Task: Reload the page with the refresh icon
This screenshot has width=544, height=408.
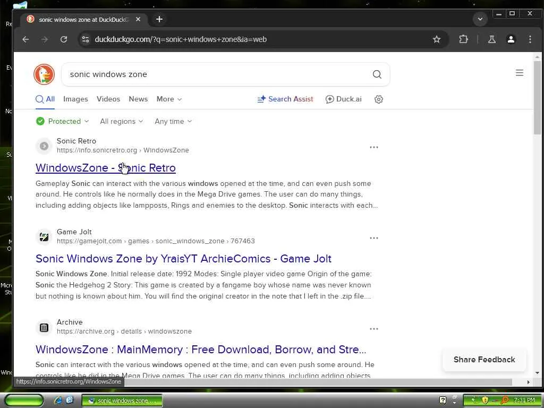Action: point(64,39)
